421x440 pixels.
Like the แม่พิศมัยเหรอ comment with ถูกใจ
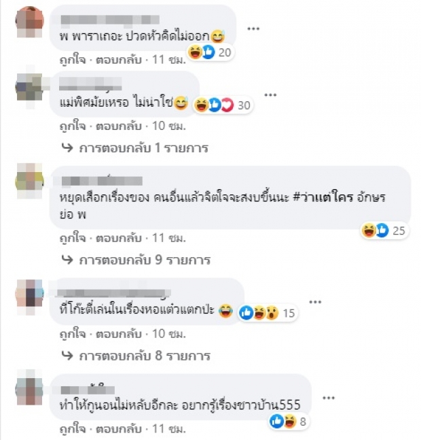pyautogui.click(x=73, y=126)
